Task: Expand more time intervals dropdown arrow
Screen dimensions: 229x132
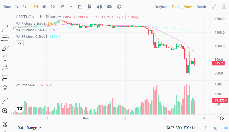Action: point(71,7)
